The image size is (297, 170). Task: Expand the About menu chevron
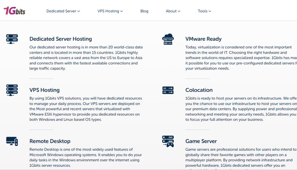coord(179,11)
